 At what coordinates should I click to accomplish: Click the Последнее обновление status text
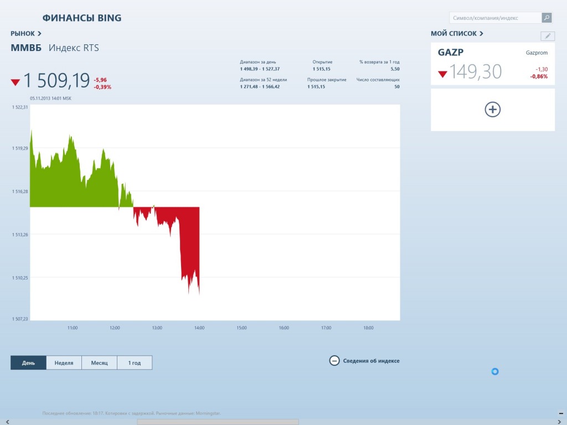[131, 413]
